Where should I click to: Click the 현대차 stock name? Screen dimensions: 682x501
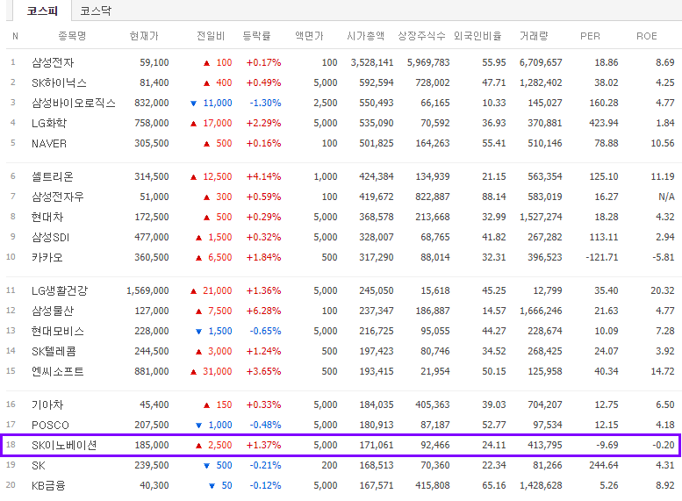[x=47, y=217]
